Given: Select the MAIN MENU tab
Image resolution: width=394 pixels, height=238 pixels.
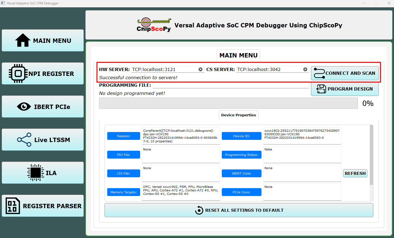Looking at the screenshot, I should point(238,55).
